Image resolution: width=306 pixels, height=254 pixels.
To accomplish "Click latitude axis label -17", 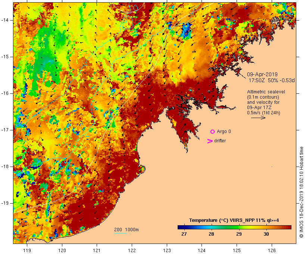I will [x=5, y=130].
